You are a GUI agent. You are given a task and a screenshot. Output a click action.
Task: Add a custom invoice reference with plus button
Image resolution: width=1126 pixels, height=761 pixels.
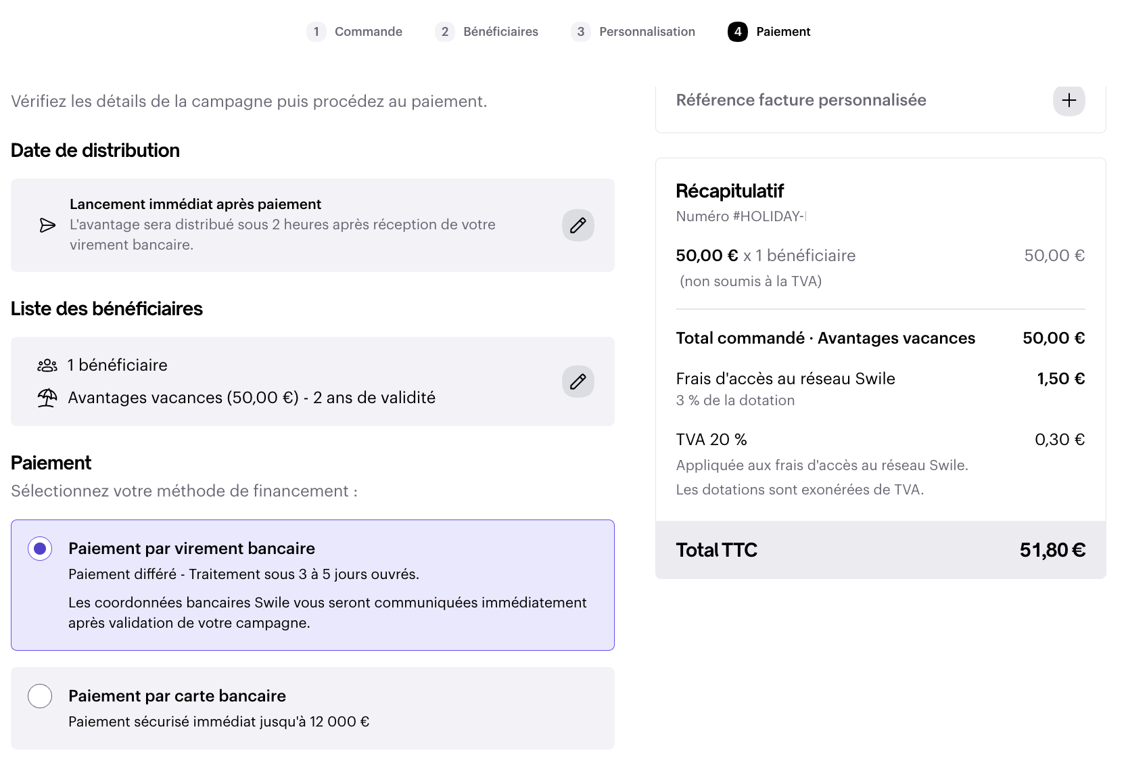(x=1069, y=100)
